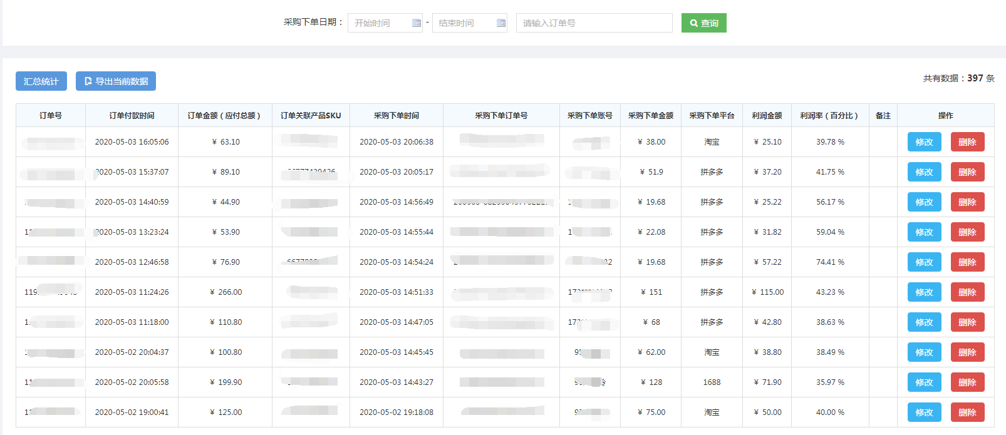Click 修改 in the ¥ 53.90 order row
The width and height of the screenshot is (1006, 435).
[925, 232]
